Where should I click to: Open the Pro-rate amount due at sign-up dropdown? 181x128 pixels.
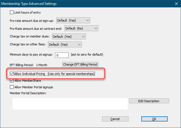[73, 20]
